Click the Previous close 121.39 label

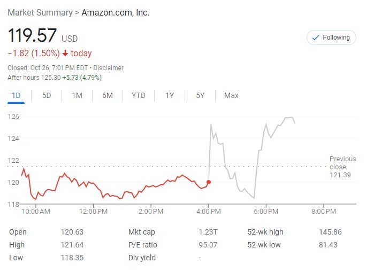(x=342, y=167)
